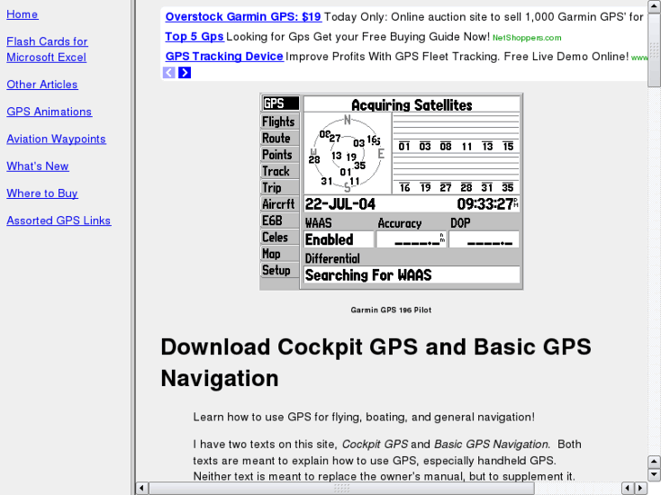The width and height of the screenshot is (661, 495).
Task: Click horizontal scrollbar second left arrow near right end
Action: coord(628,489)
